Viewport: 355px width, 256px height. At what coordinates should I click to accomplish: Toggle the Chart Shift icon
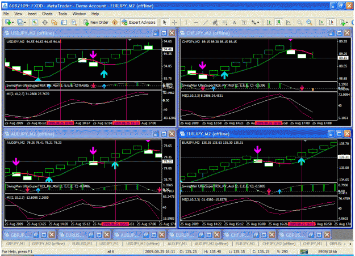click(x=331, y=22)
